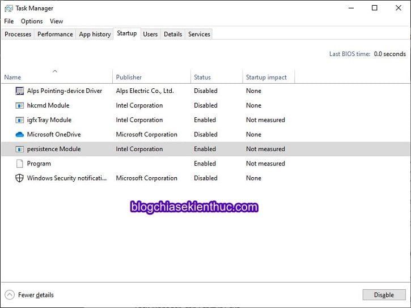Select the Program entry name
Image resolution: width=411 pixels, height=308 pixels.
pyautogui.click(x=39, y=164)
